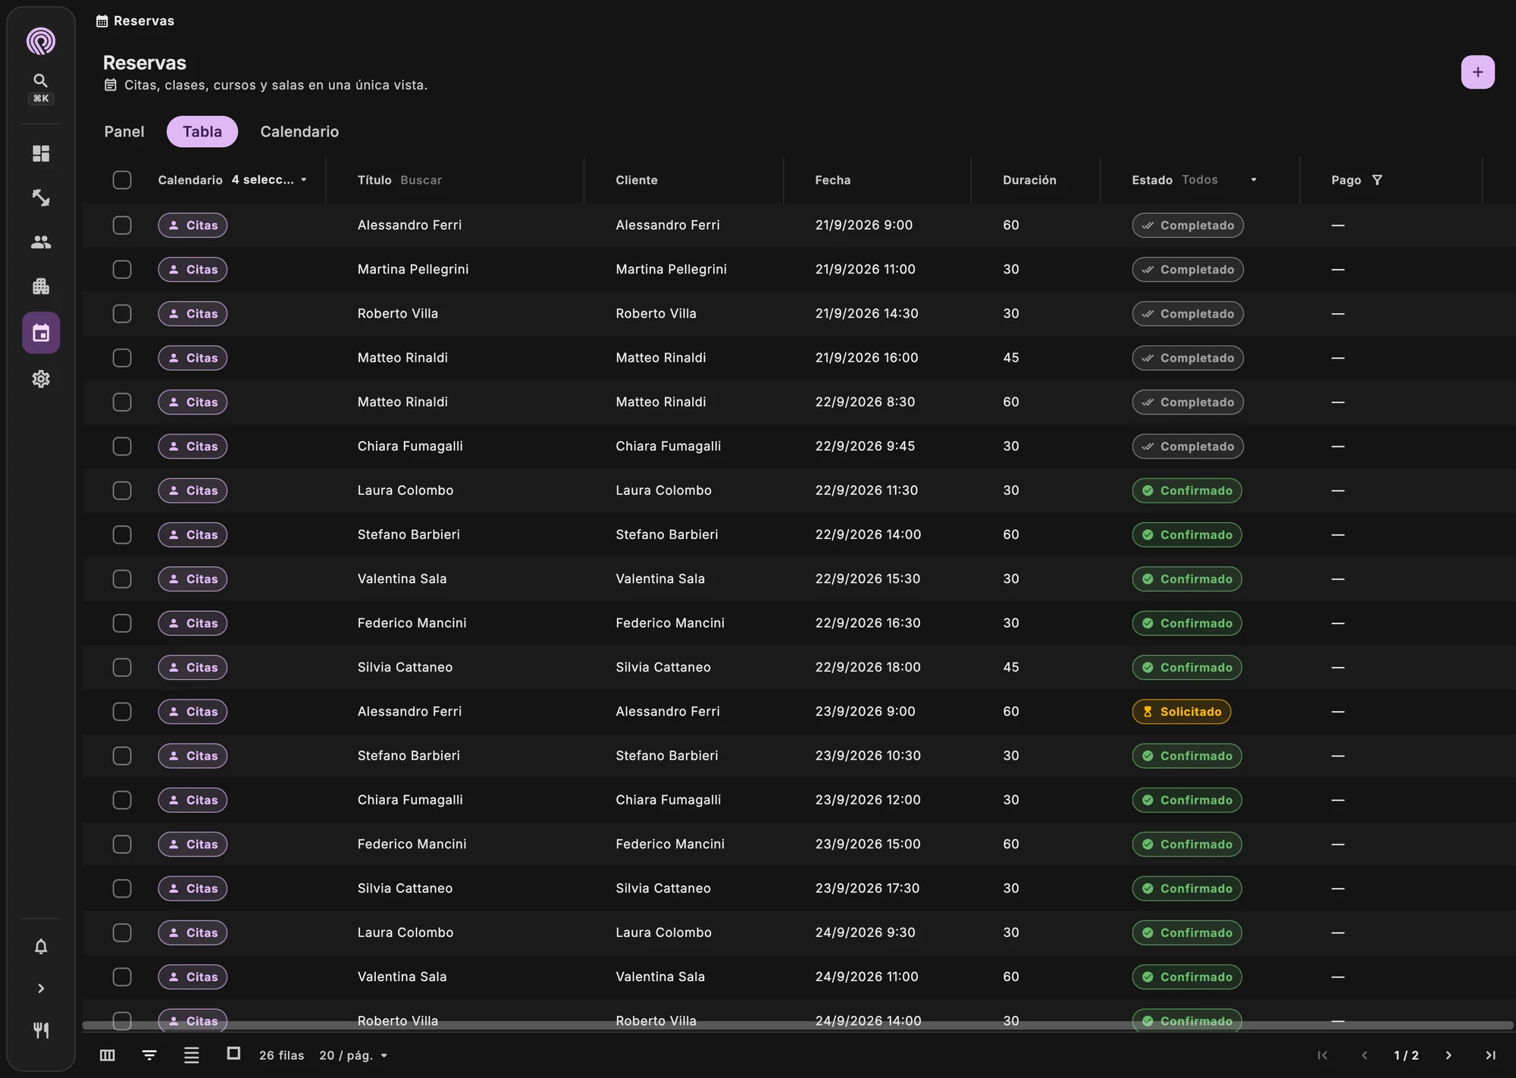Viewport: 1516px width, 1078px height.
Task: Switch to the Panel tab
Action: tap(124, 132)
